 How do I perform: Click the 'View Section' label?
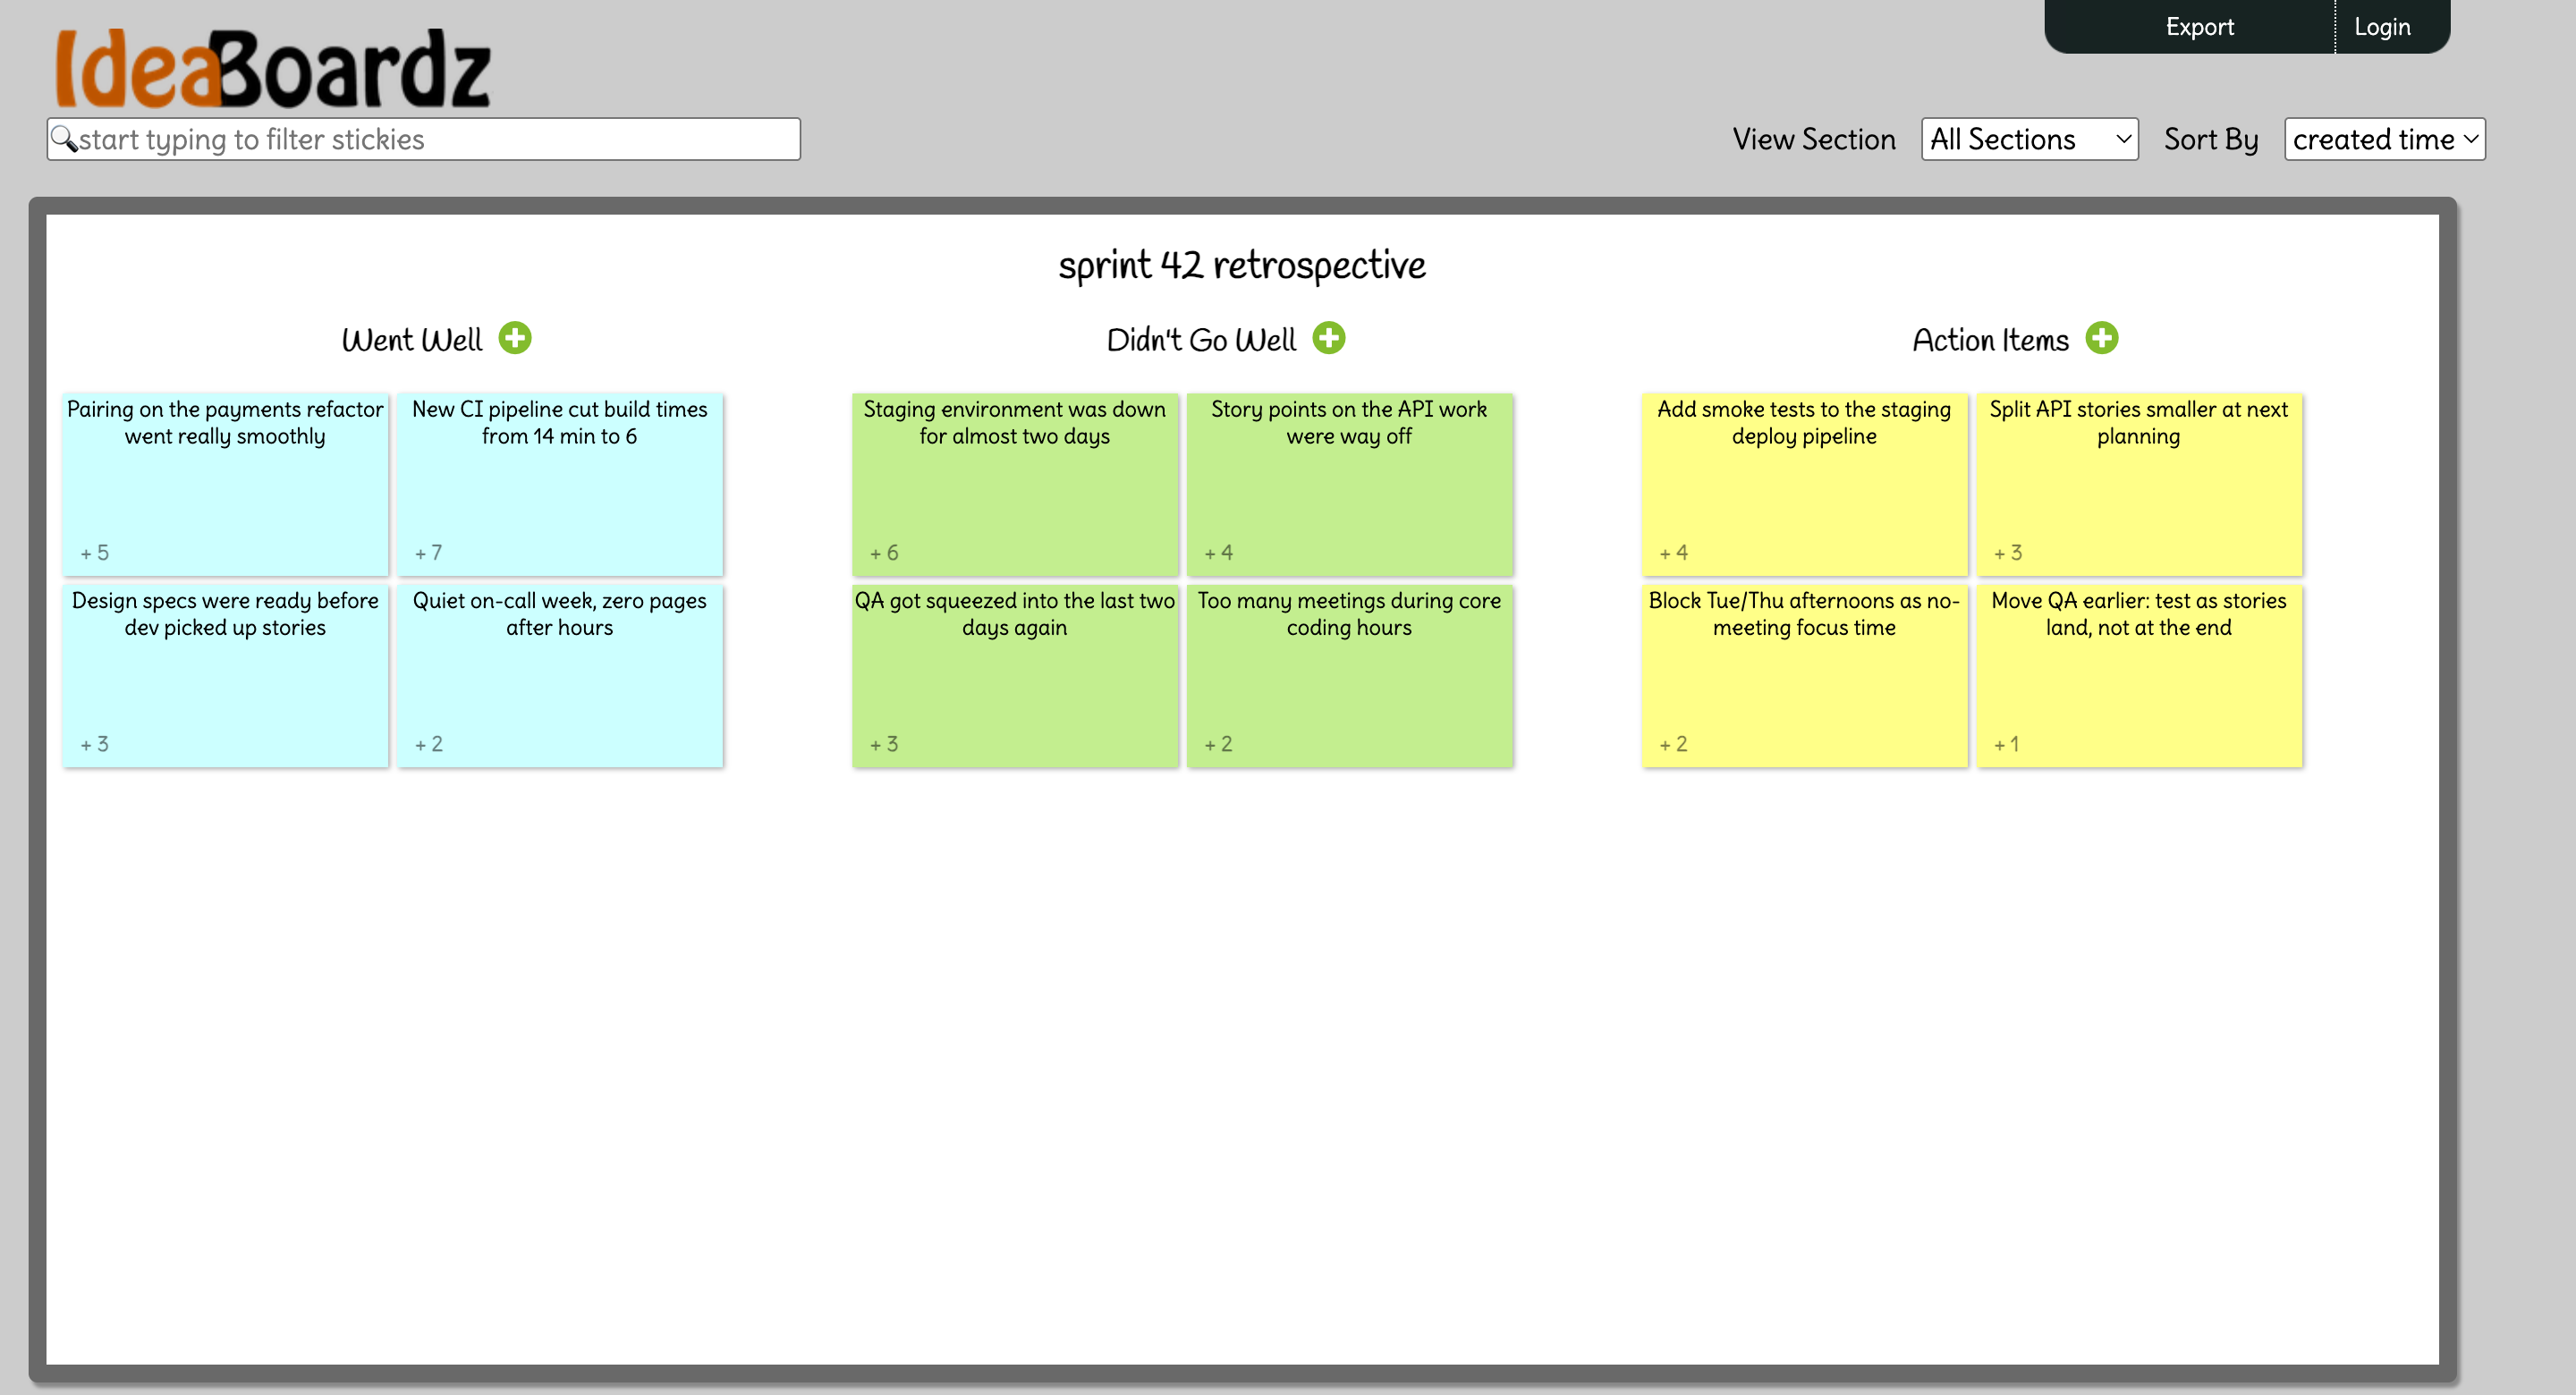point(1814,139)
